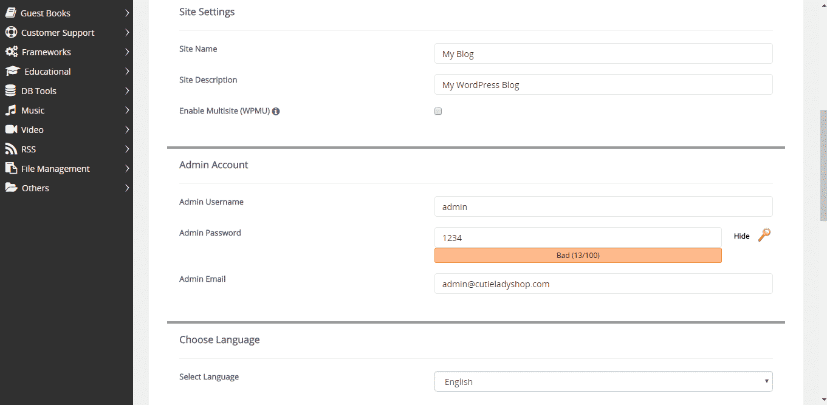Open Frameworks sidebar menu
The height and width of the screenshot is (405, 827).
pyautogui.click(x=66, y=52)
